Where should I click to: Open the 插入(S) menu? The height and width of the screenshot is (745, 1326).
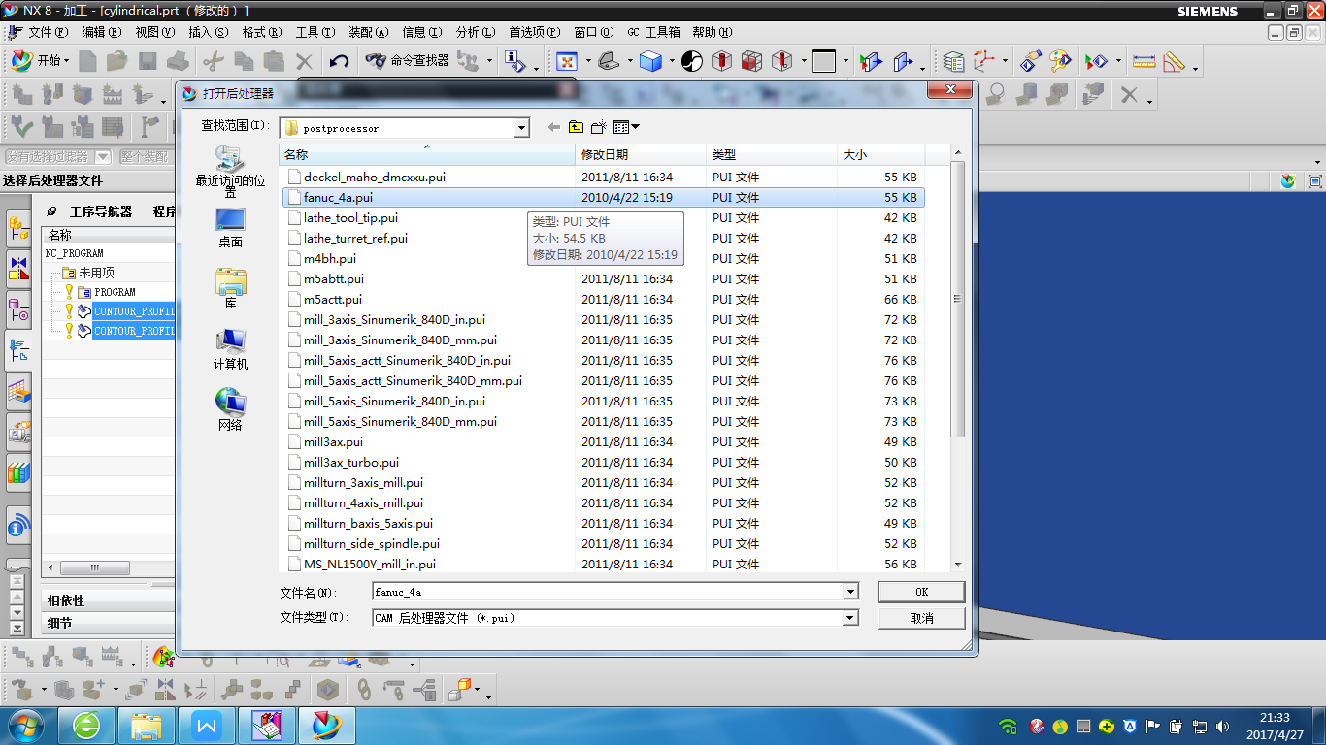pyautogui.click(x=208, y=32)
